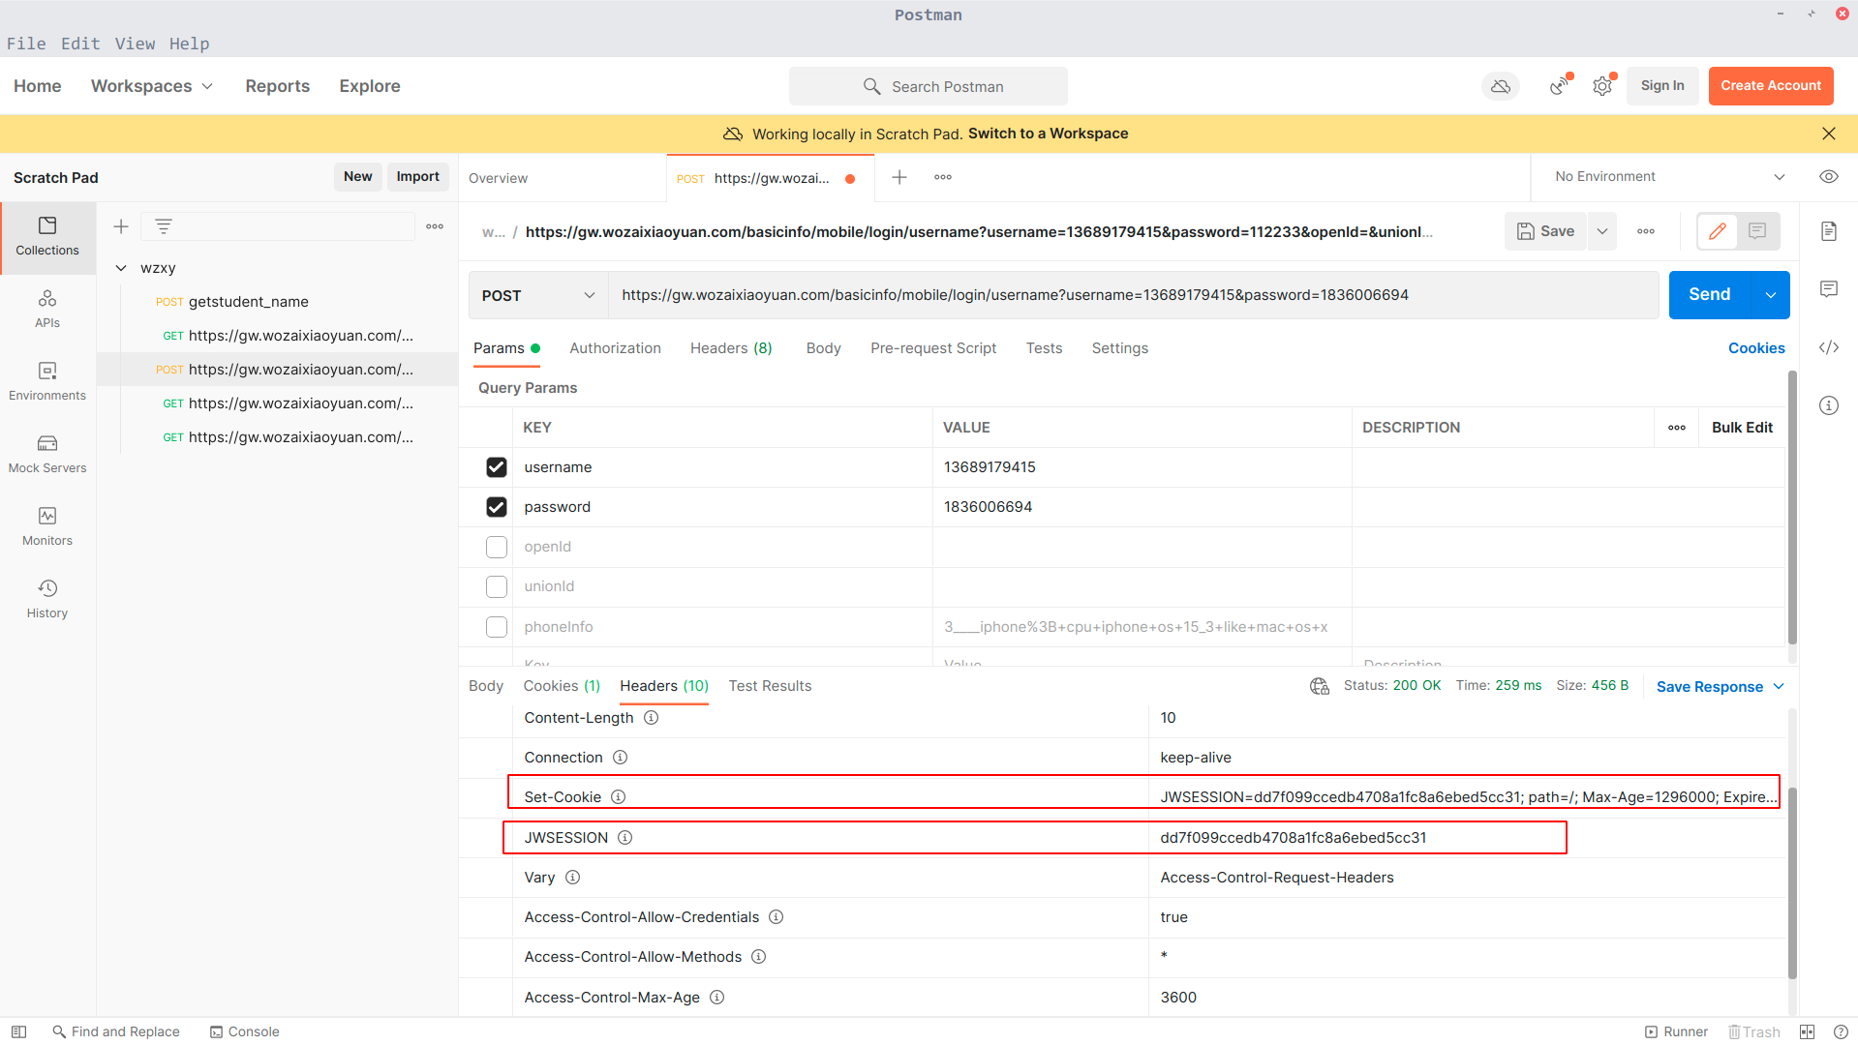Open the Mock Servers sidebar panel
The width and height of the screenshot is (1858, 1045).
click(47, 454)
